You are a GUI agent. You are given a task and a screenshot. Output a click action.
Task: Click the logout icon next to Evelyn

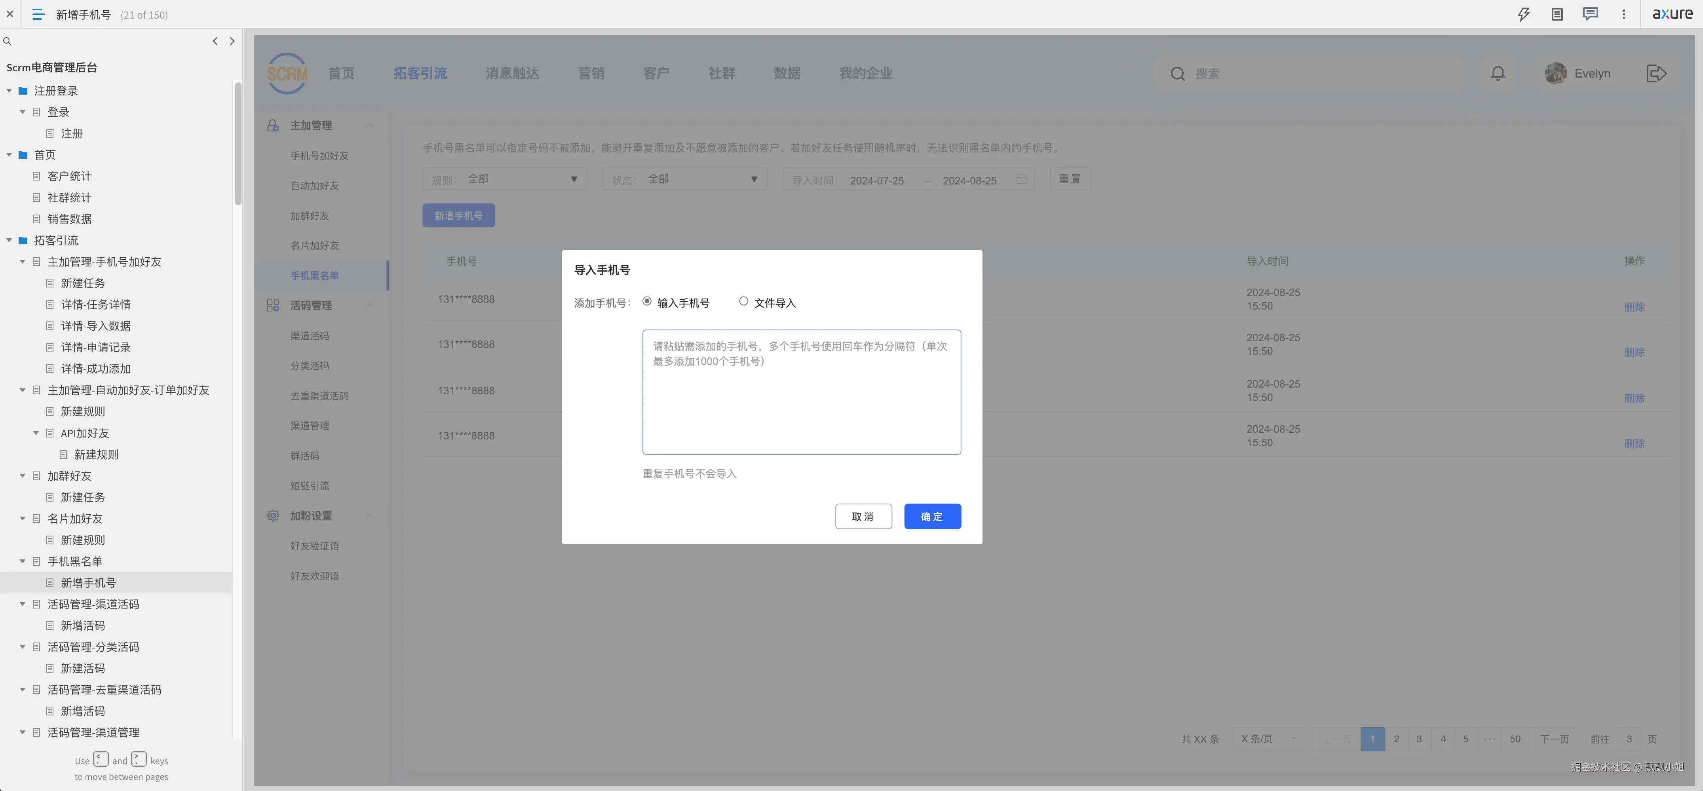coord(1657,73)
